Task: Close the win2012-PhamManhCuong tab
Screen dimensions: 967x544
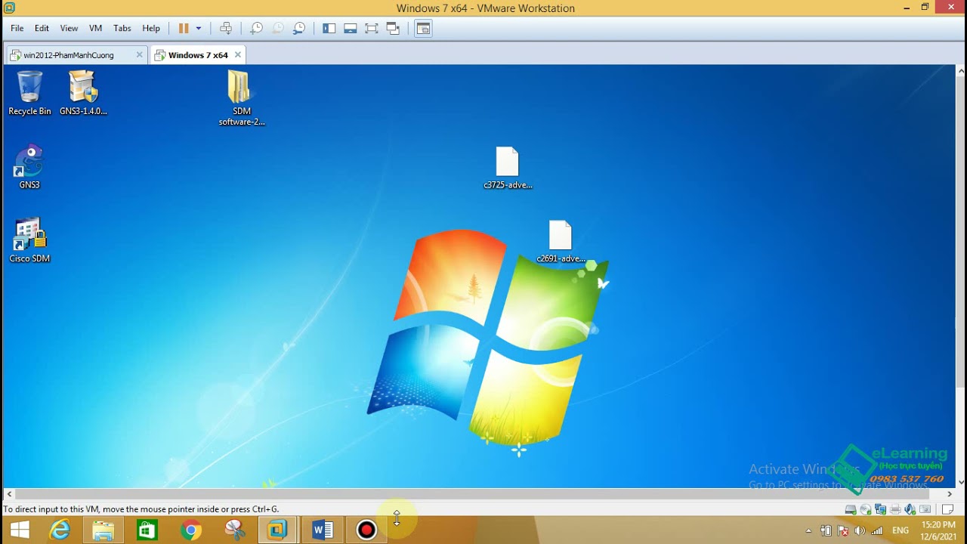Action: [139, 54]
